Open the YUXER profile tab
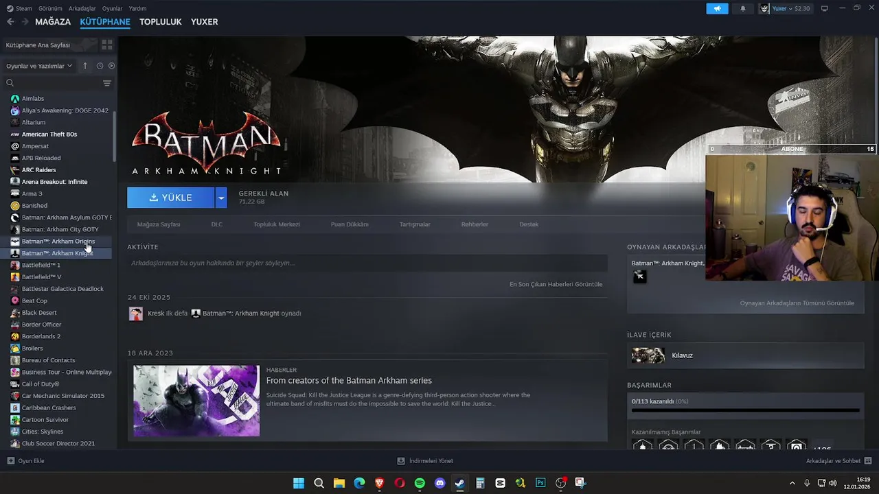This screenshot has width=879, height=494. [x=205, y=22]
